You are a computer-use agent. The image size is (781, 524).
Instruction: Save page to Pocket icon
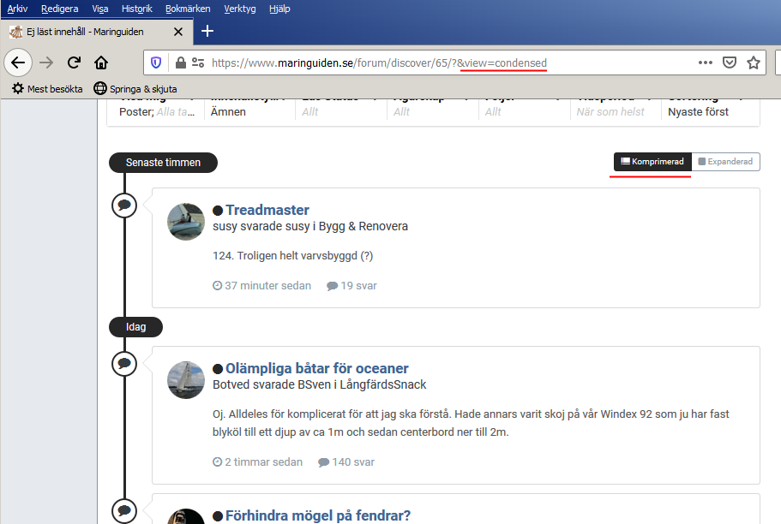(730, 63)
